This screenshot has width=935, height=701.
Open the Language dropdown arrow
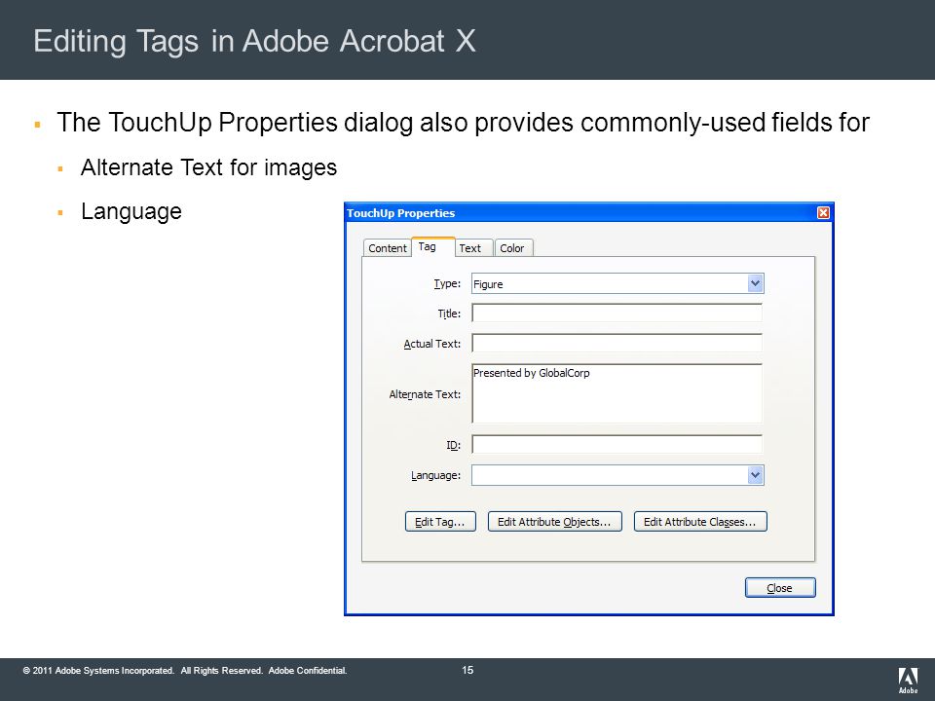[x=755, y=475]
